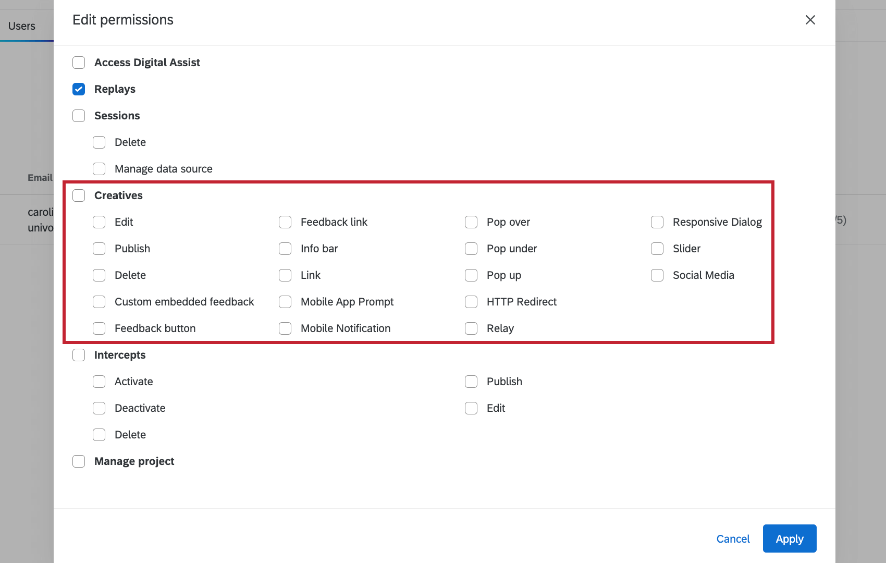Enable the Feedback button permission

[99, 328]
